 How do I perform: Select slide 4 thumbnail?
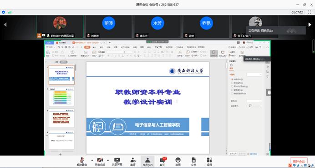click(x=61, y=140)
